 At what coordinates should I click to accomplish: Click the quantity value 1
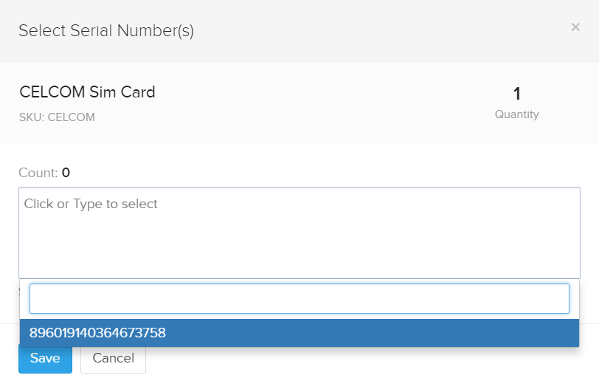coord(517,94)
